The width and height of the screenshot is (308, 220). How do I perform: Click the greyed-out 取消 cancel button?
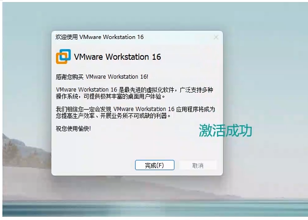(198, 165)
